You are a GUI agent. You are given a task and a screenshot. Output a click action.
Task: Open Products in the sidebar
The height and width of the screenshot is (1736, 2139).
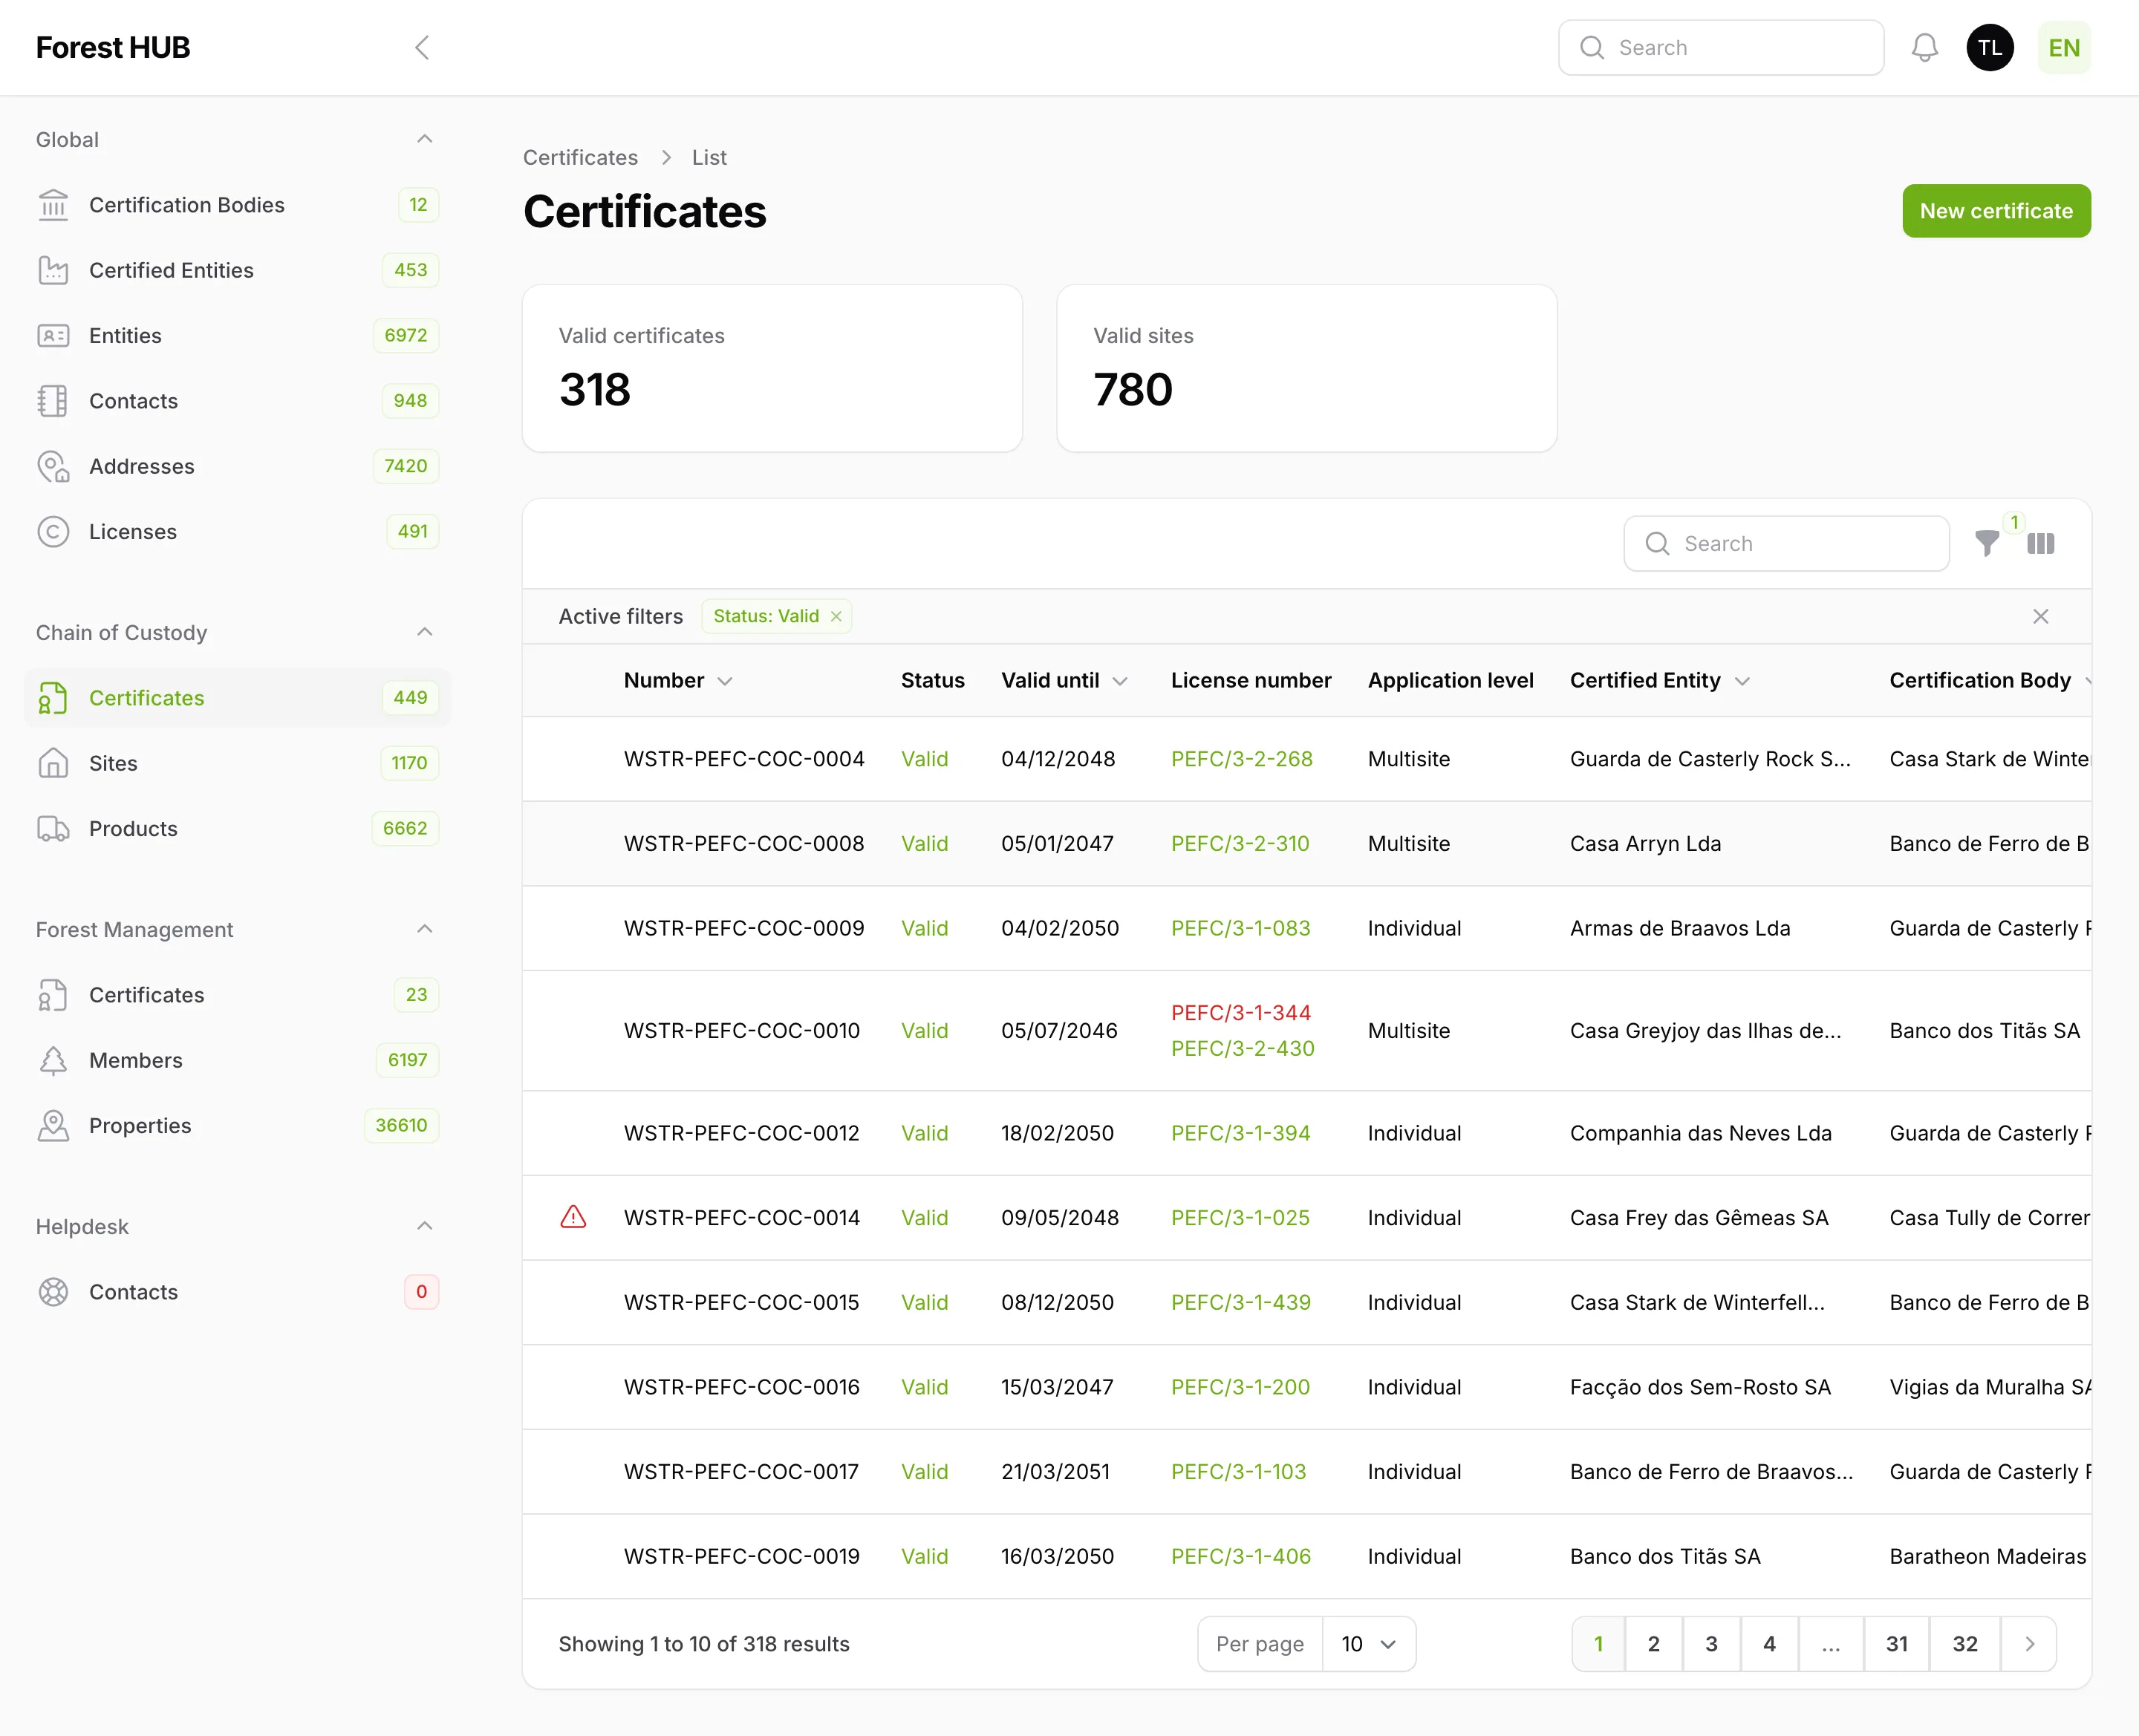point(237,829)
